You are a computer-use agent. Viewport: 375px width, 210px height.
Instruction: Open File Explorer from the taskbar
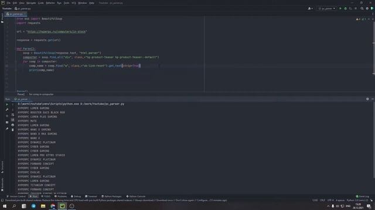tap(43, 206)
